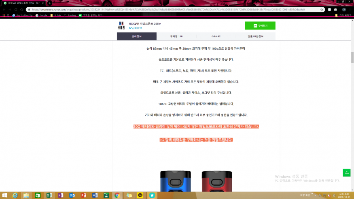The height and width of the screenshot is (199, 354).
Task: Open KakaoTalk from the taskbar
Action: coord(140,195)
